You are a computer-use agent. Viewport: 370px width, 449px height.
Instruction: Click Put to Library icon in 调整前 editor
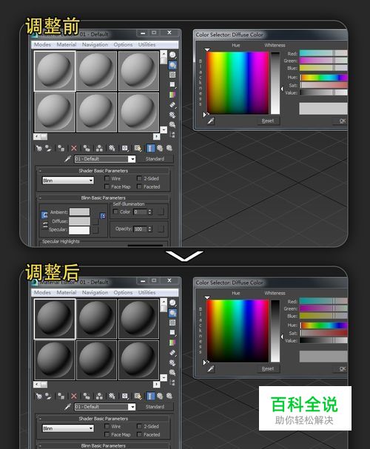112,148
